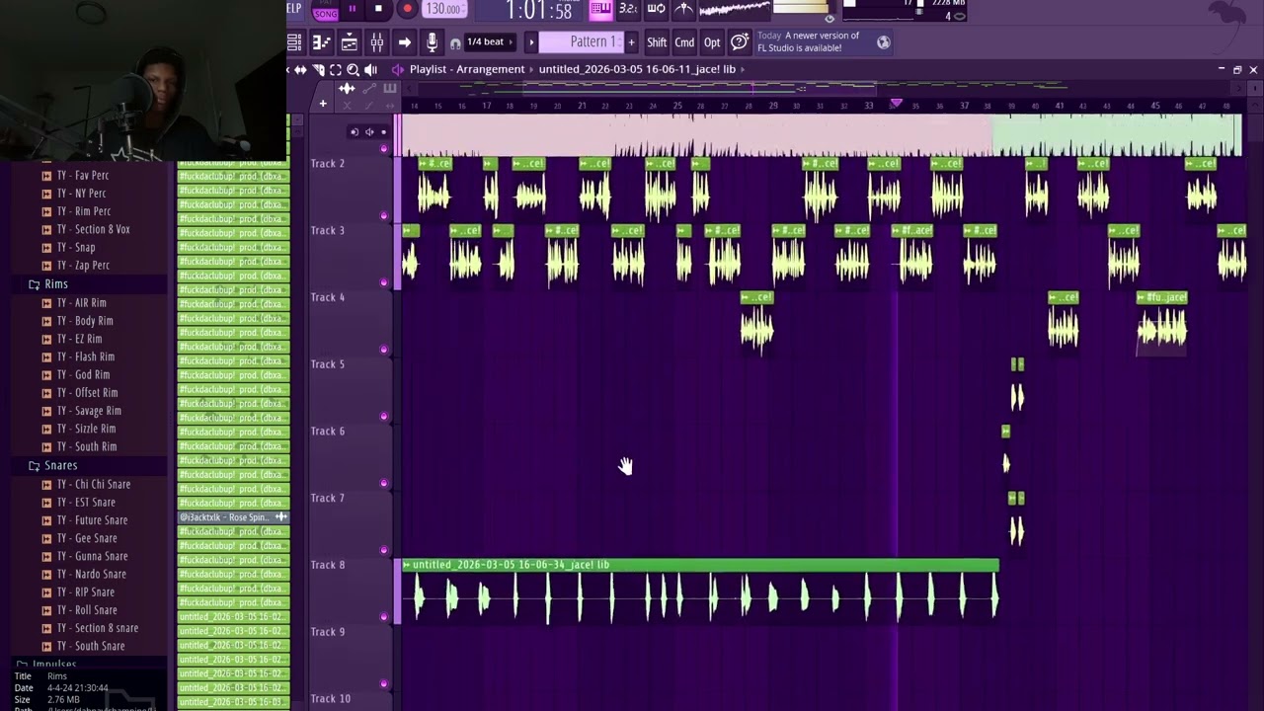This screenshot has width=1264, height=711.
Task: Toggle the main snap magnet icon
Action: (x=455, y=43)
